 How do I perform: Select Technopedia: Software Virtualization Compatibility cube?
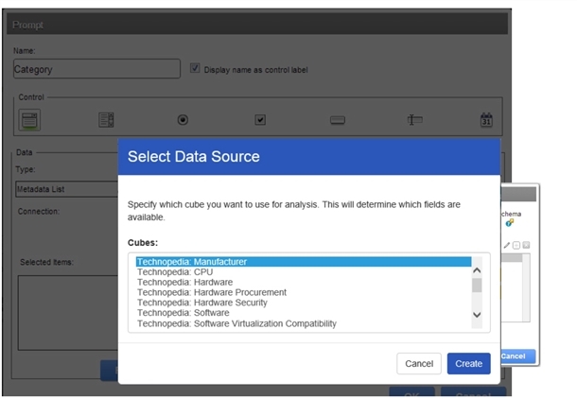click(x=304, y=323)
